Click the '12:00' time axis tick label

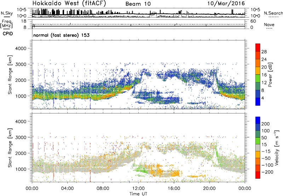pos(138,189)
